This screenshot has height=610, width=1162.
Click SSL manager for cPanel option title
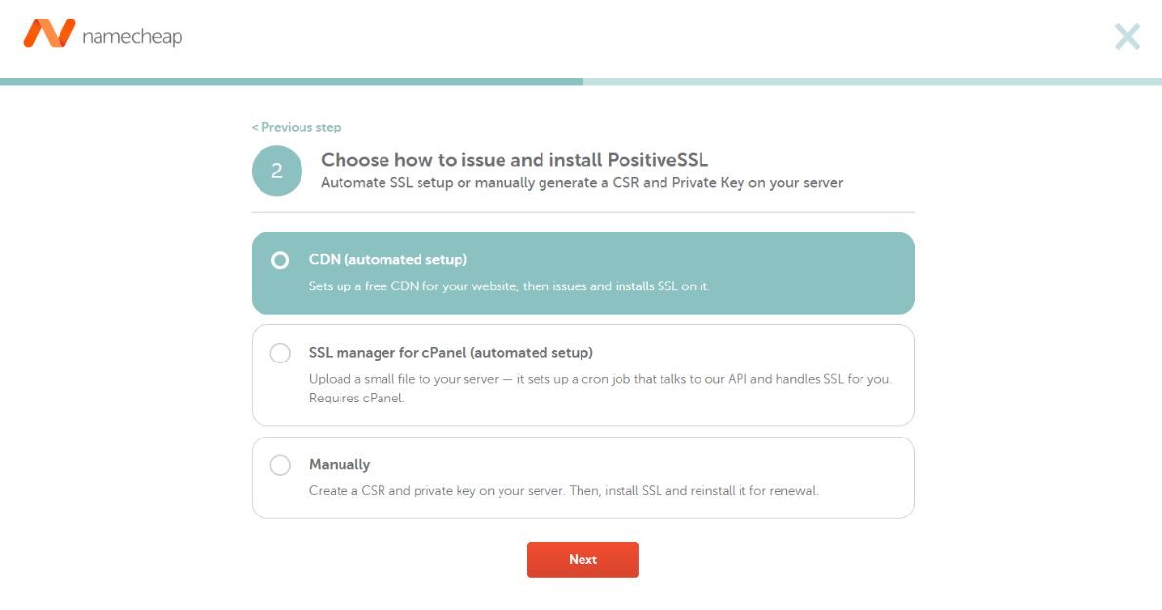(x=451, y=353)
